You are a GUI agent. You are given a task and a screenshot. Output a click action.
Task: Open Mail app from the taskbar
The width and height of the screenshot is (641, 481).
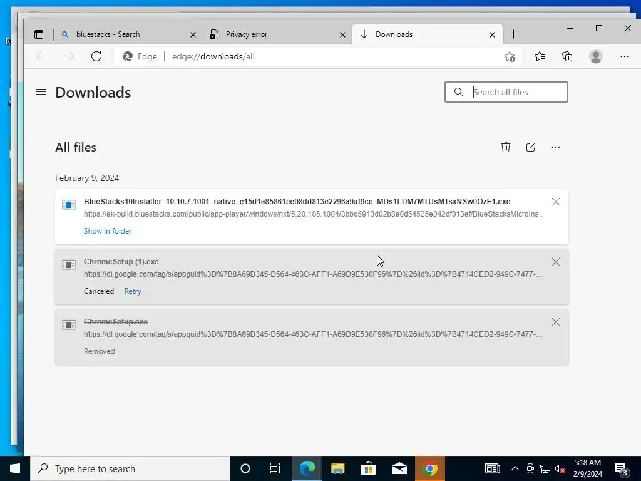[399, 468]
